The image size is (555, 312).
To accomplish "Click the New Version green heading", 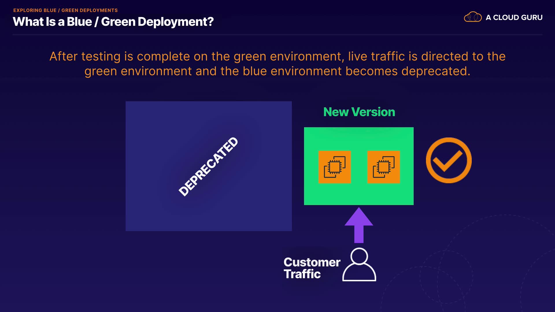I will pos(359,112).
